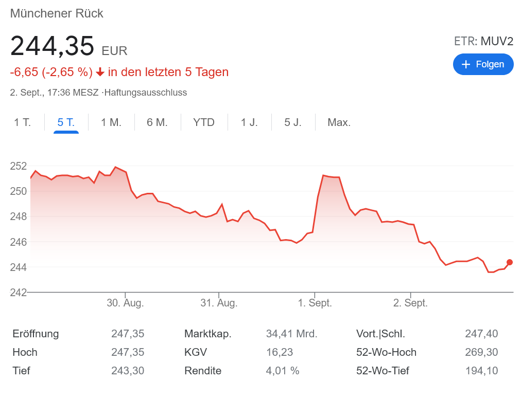This screenshot has width=521, height=399.
Task: Click the 1. Sept. date marker
Action: (315, 303)
